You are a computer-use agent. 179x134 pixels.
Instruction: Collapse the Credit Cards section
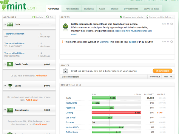point(5,64)
